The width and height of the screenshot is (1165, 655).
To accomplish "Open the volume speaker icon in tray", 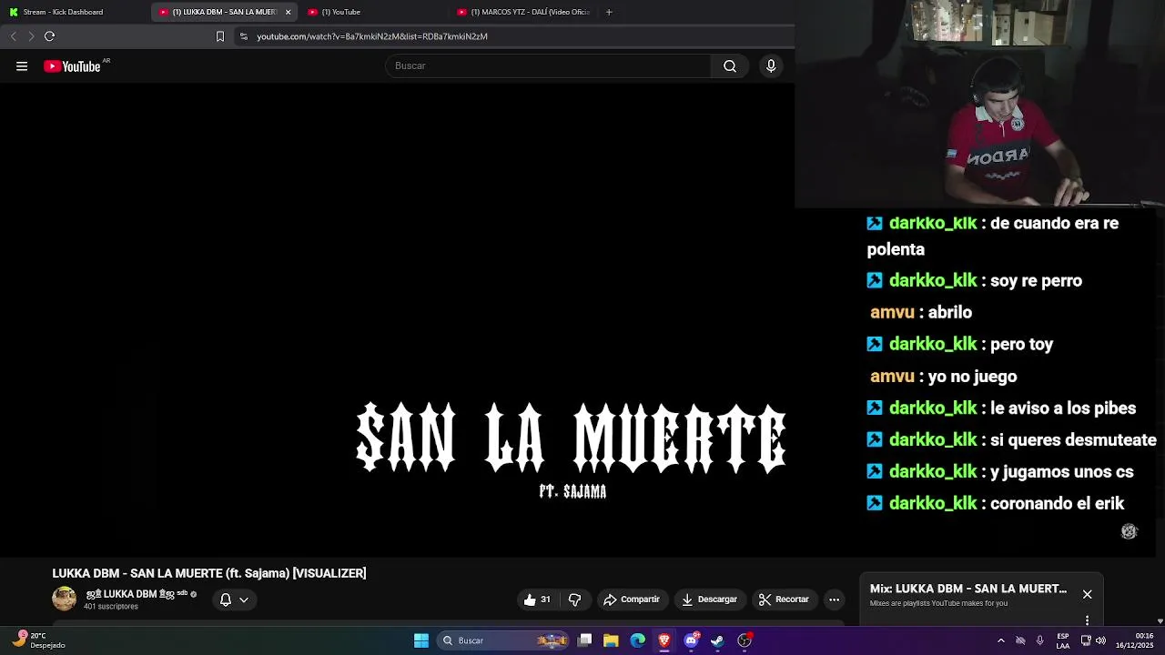I will (1100, 640).
